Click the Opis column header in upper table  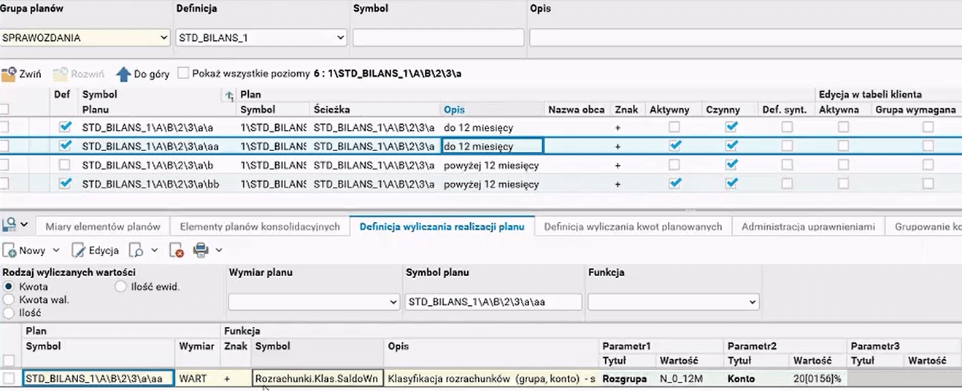tap(454, 109)
